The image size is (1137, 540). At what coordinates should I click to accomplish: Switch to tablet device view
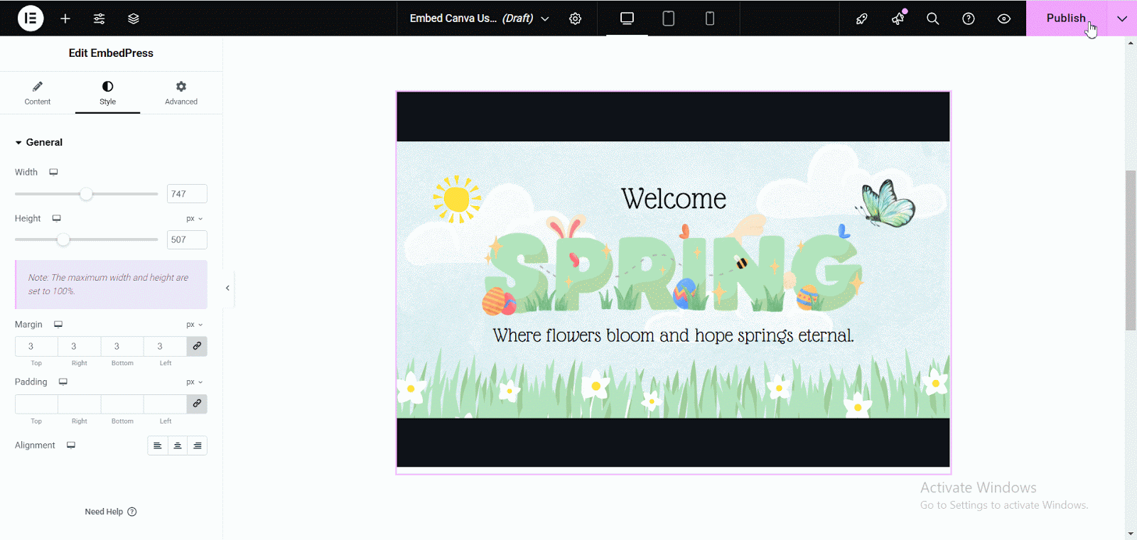669,18
